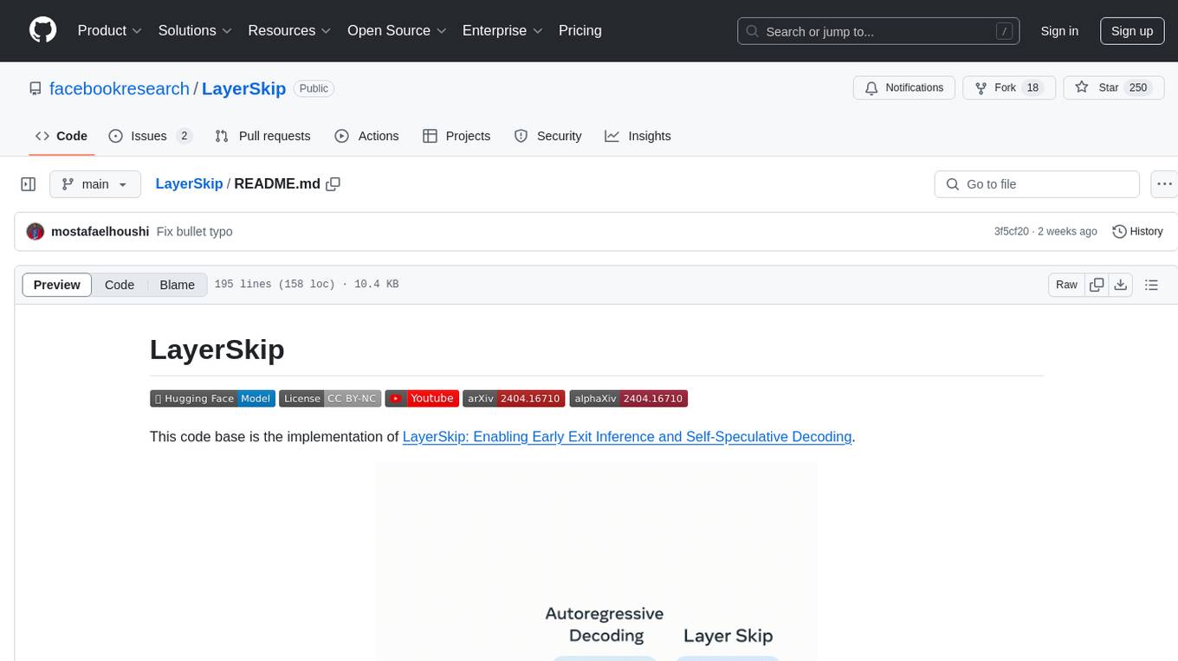
Task: Copy the README.md file path
Action: (333, 183)
